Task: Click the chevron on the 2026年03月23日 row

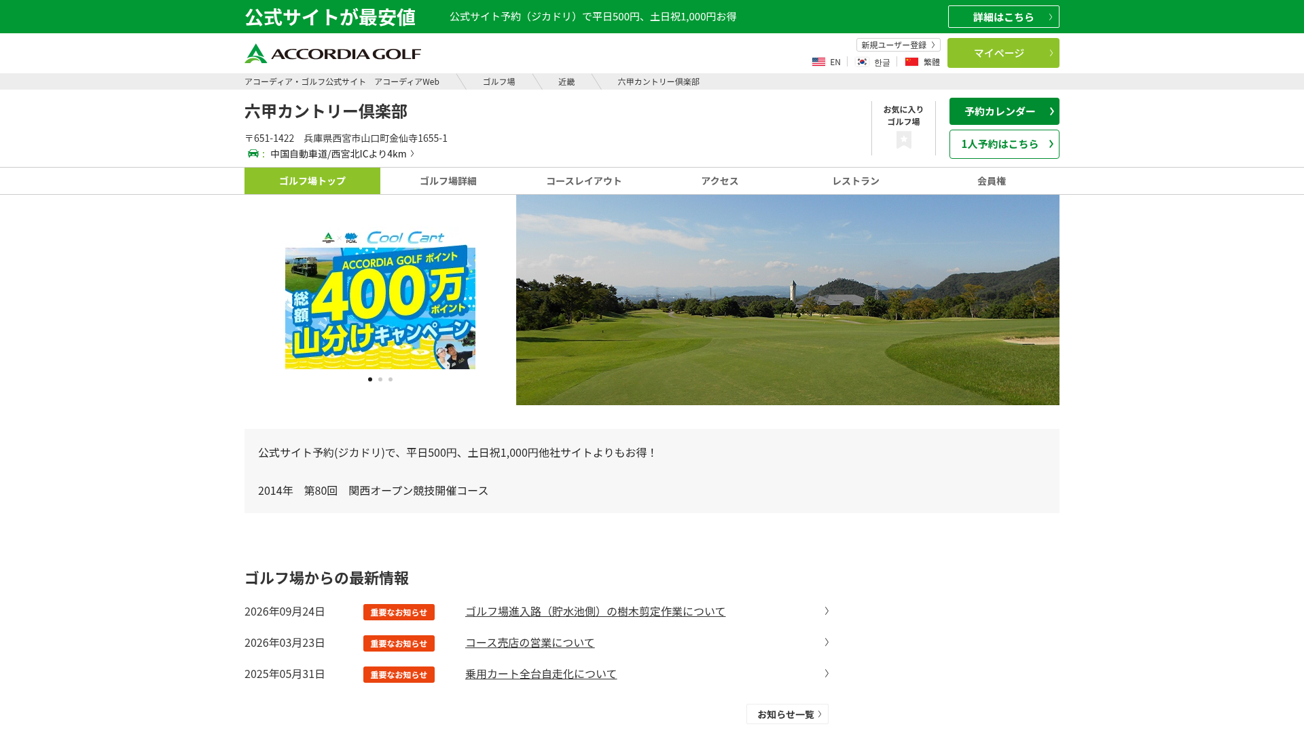Action: point(827,642)
